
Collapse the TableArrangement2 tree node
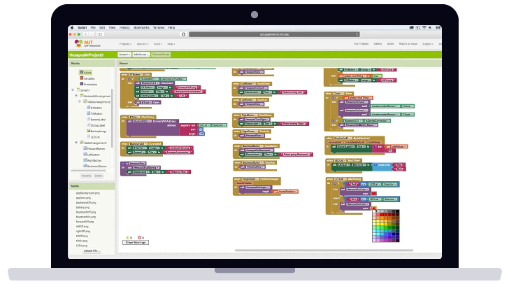point(80,101)
